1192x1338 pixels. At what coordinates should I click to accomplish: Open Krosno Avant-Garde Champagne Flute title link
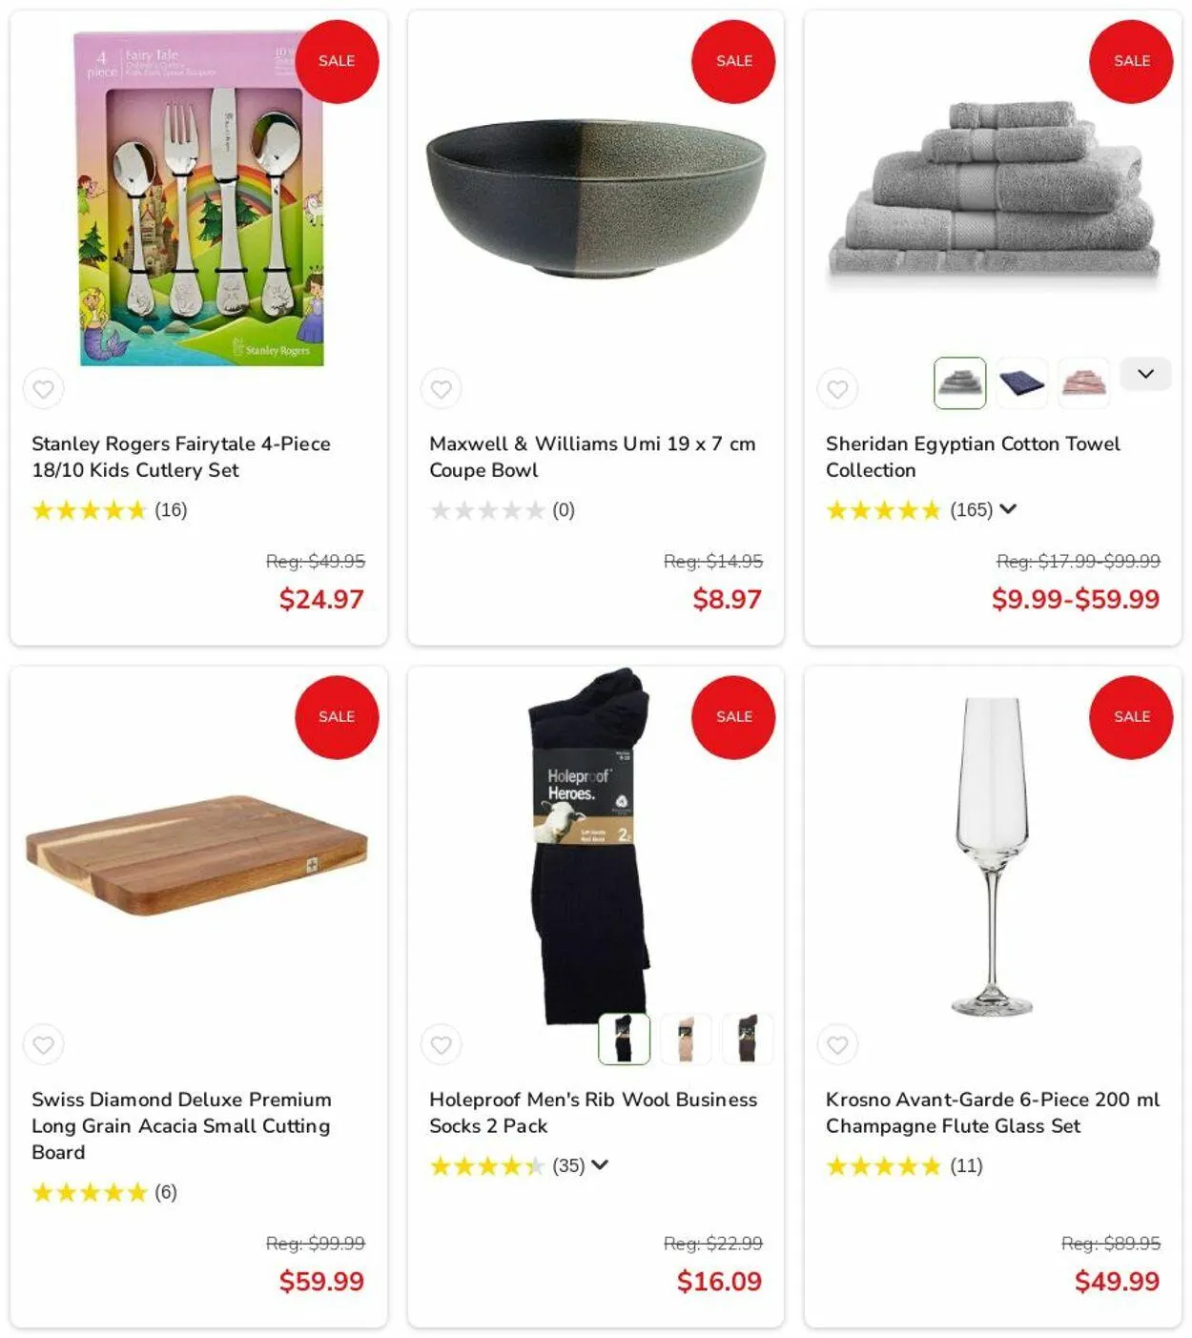pyautogui.click(x=993, y=1112)
